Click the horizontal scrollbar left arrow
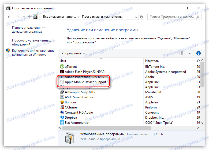This screenshot has height=150, width=209. pos(60,127)
